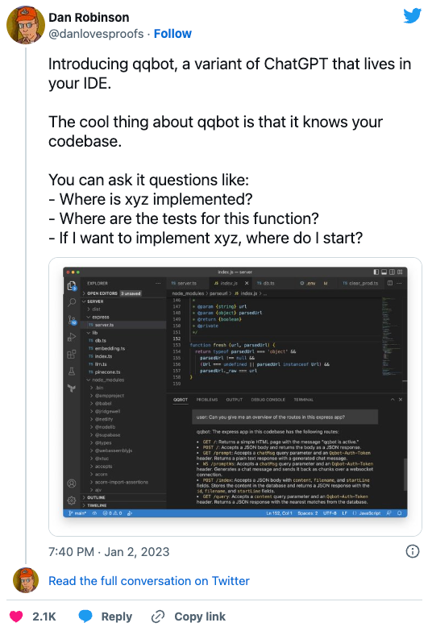Expand the OUTLINE section
The image size is (428, 631).
click(94, 497)
